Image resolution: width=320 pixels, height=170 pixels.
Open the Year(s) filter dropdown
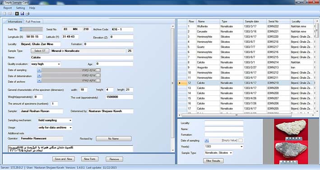241,147
